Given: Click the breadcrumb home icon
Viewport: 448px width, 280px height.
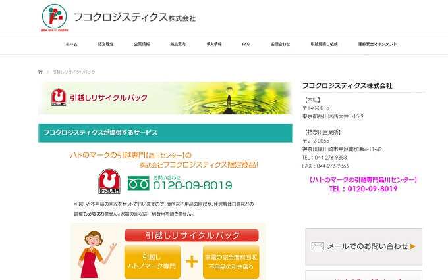Looking at the screenshot, I should point(40,72).
